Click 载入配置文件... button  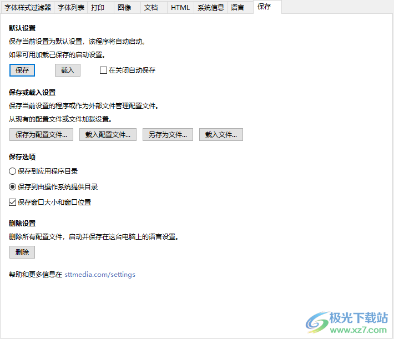(108, 134)
